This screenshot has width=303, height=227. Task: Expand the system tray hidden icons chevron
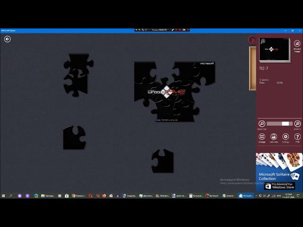(x=257, y=196)
